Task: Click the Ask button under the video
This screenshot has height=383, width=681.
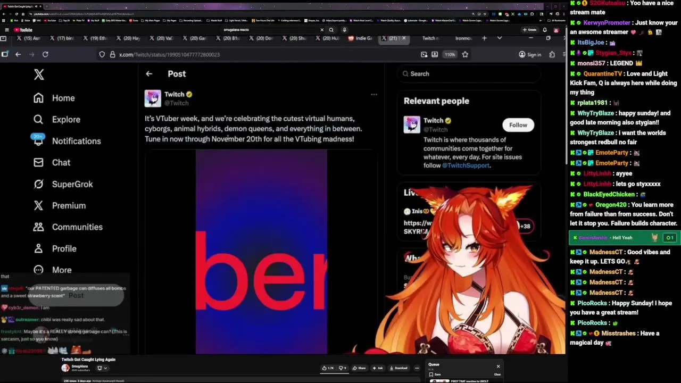Action: coord(378,368)
